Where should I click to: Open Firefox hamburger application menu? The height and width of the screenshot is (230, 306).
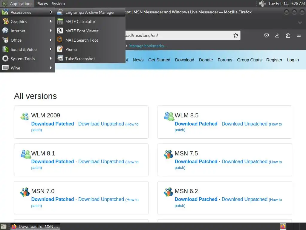point(299,35)
